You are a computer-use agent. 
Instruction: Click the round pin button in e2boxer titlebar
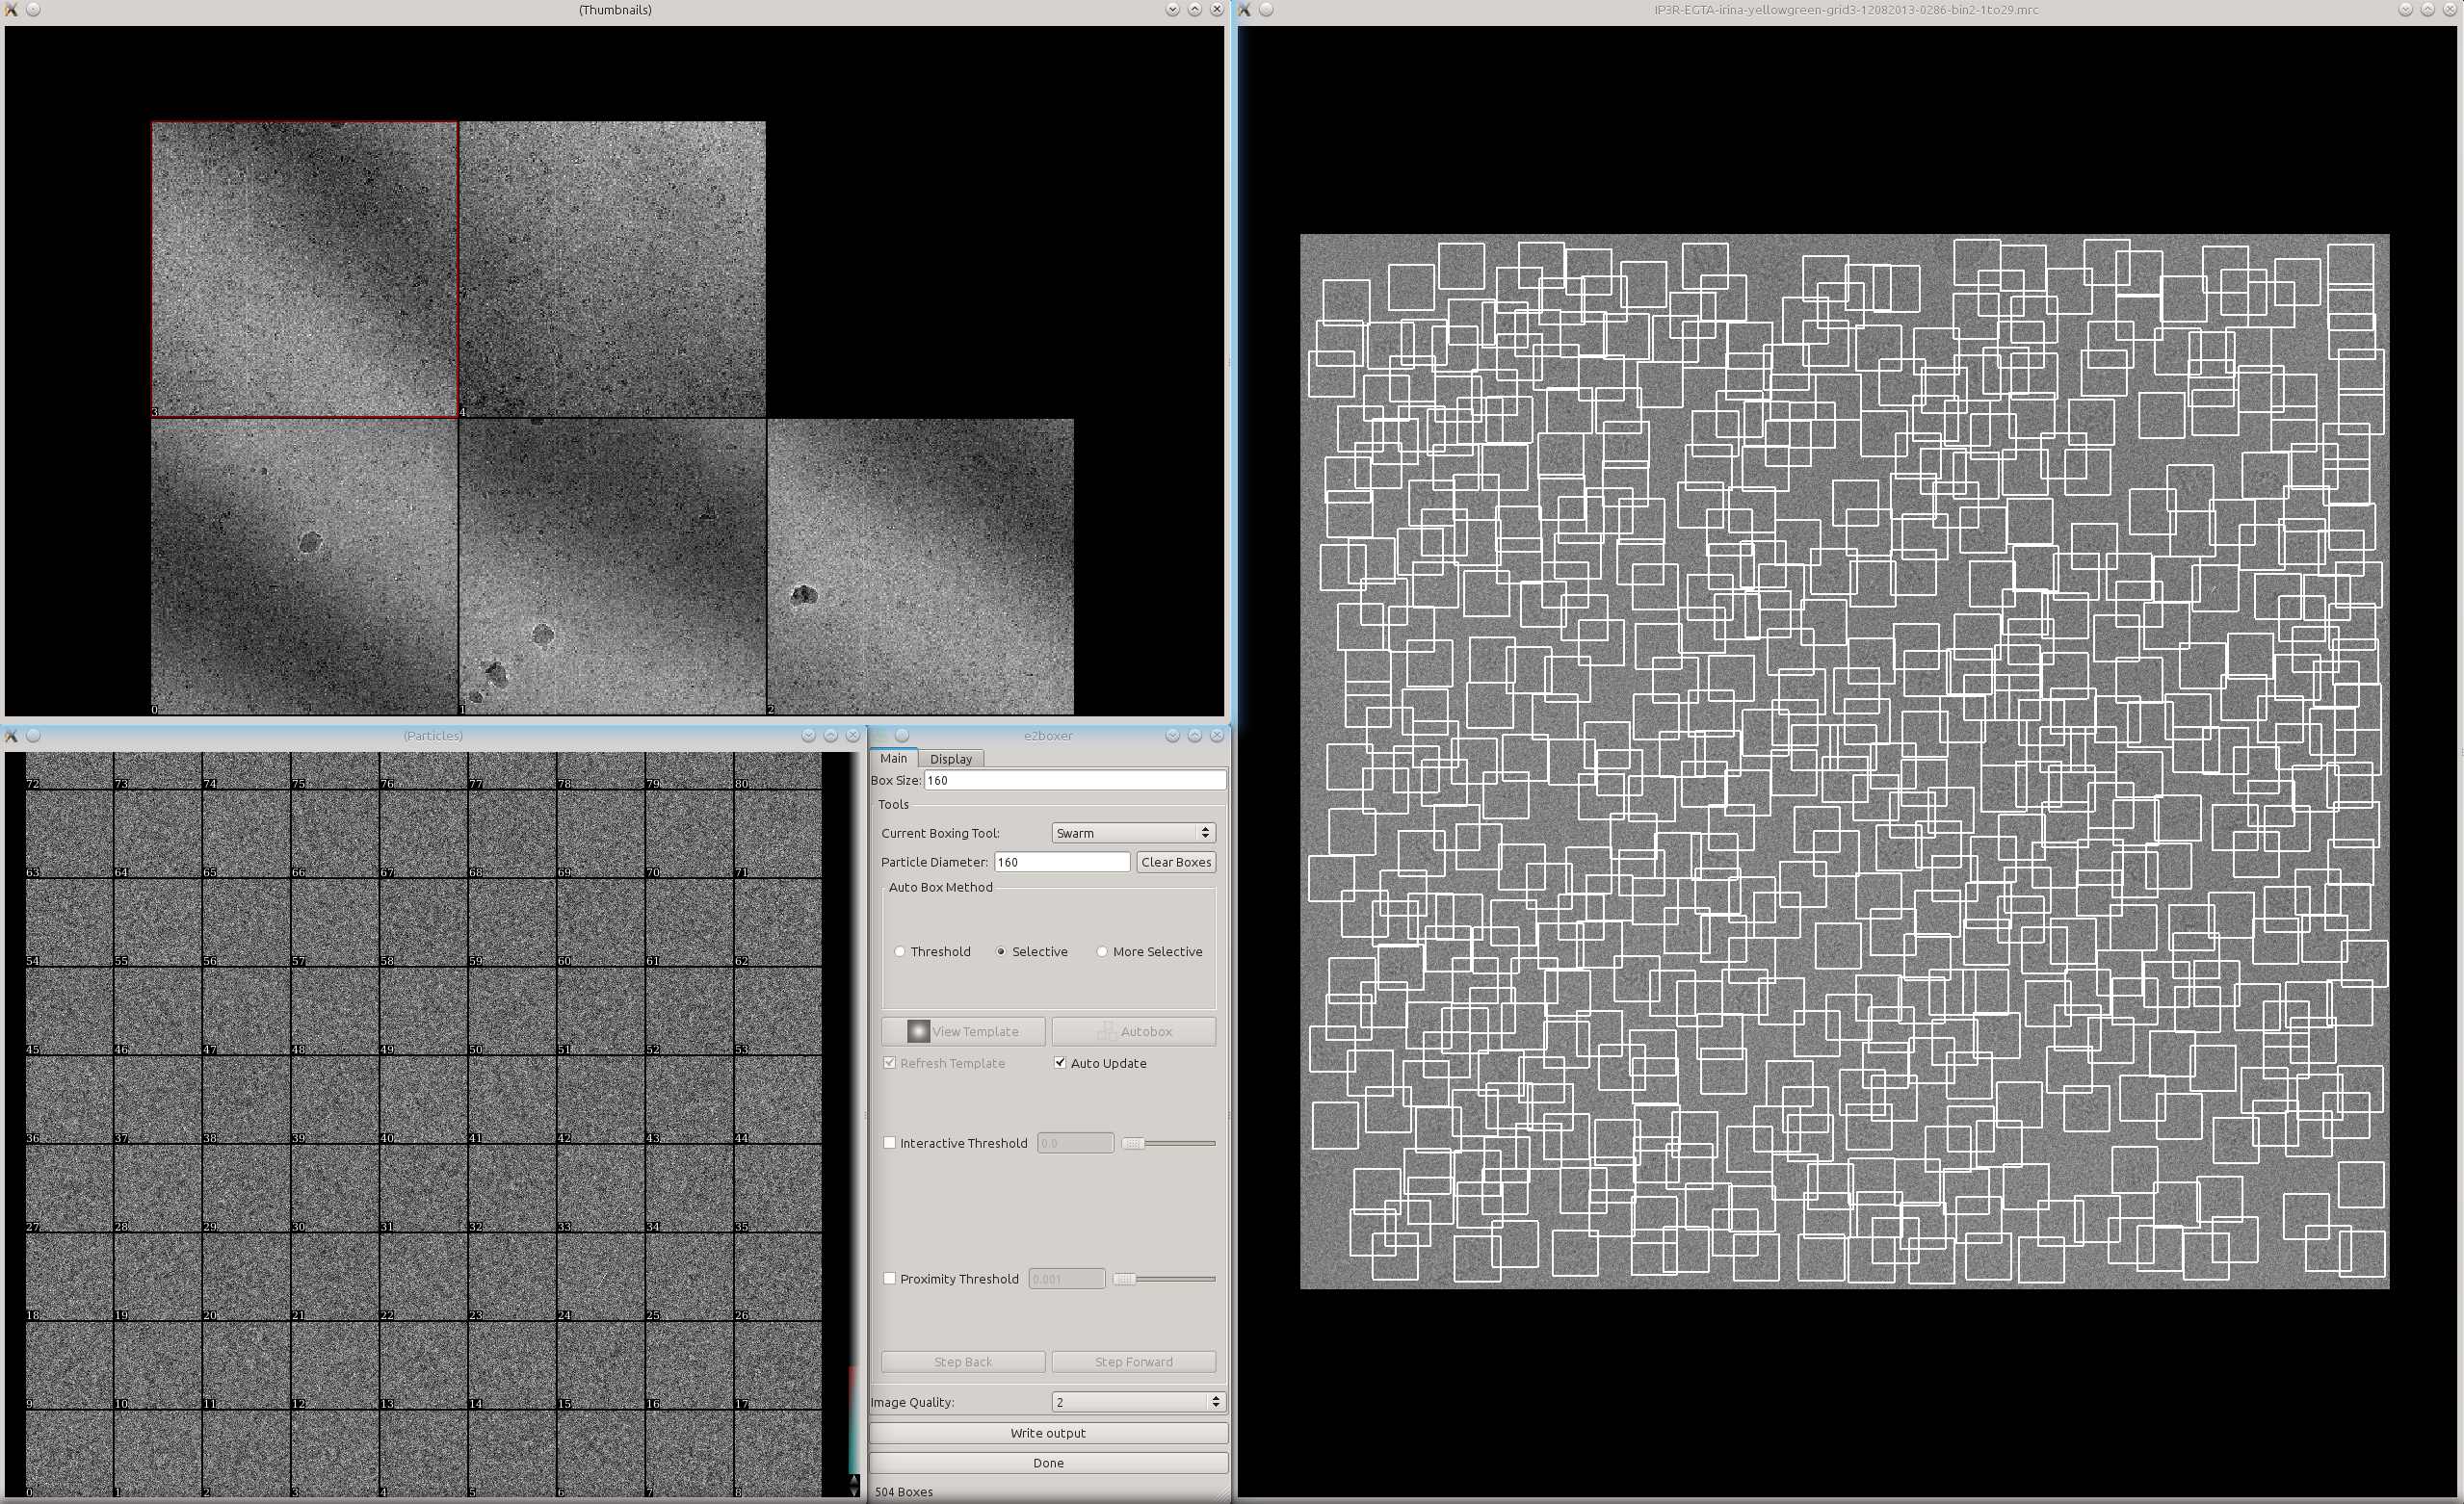(902, 736)
